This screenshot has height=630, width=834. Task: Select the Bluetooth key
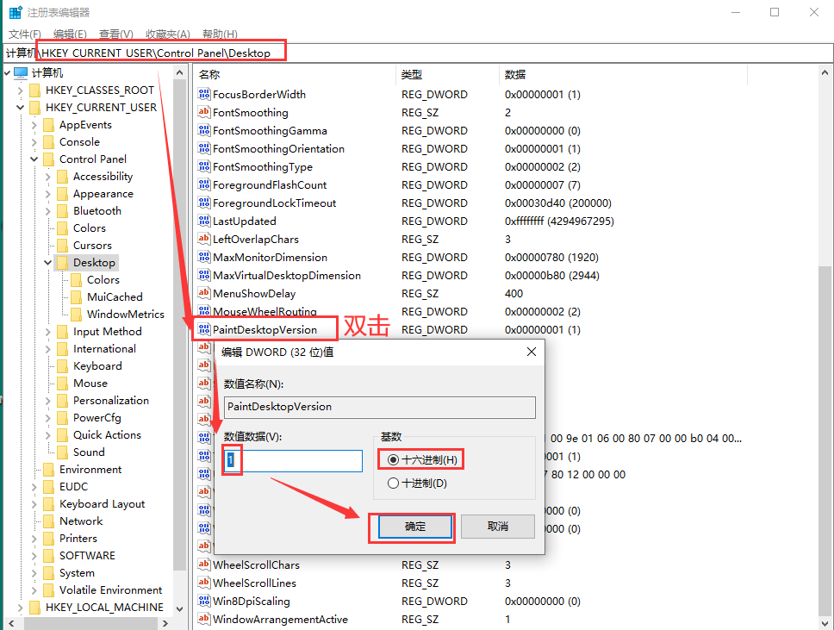(x=97, y=210)
